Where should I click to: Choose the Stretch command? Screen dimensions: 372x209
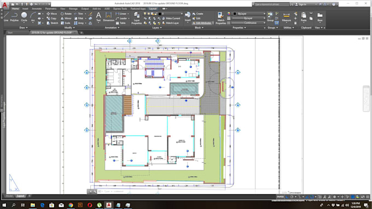pyautogui.click(x=52, y=23)
